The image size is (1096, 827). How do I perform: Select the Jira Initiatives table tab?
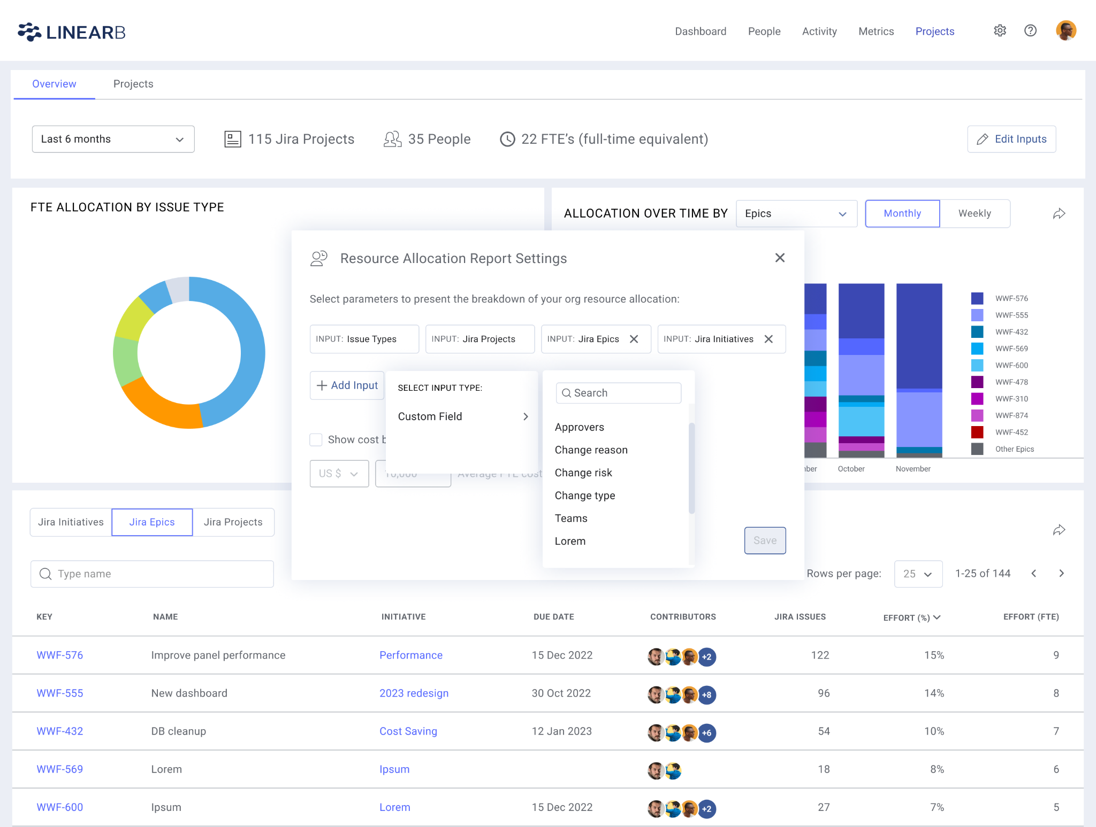pyautogui.click(x=70, y=522)
